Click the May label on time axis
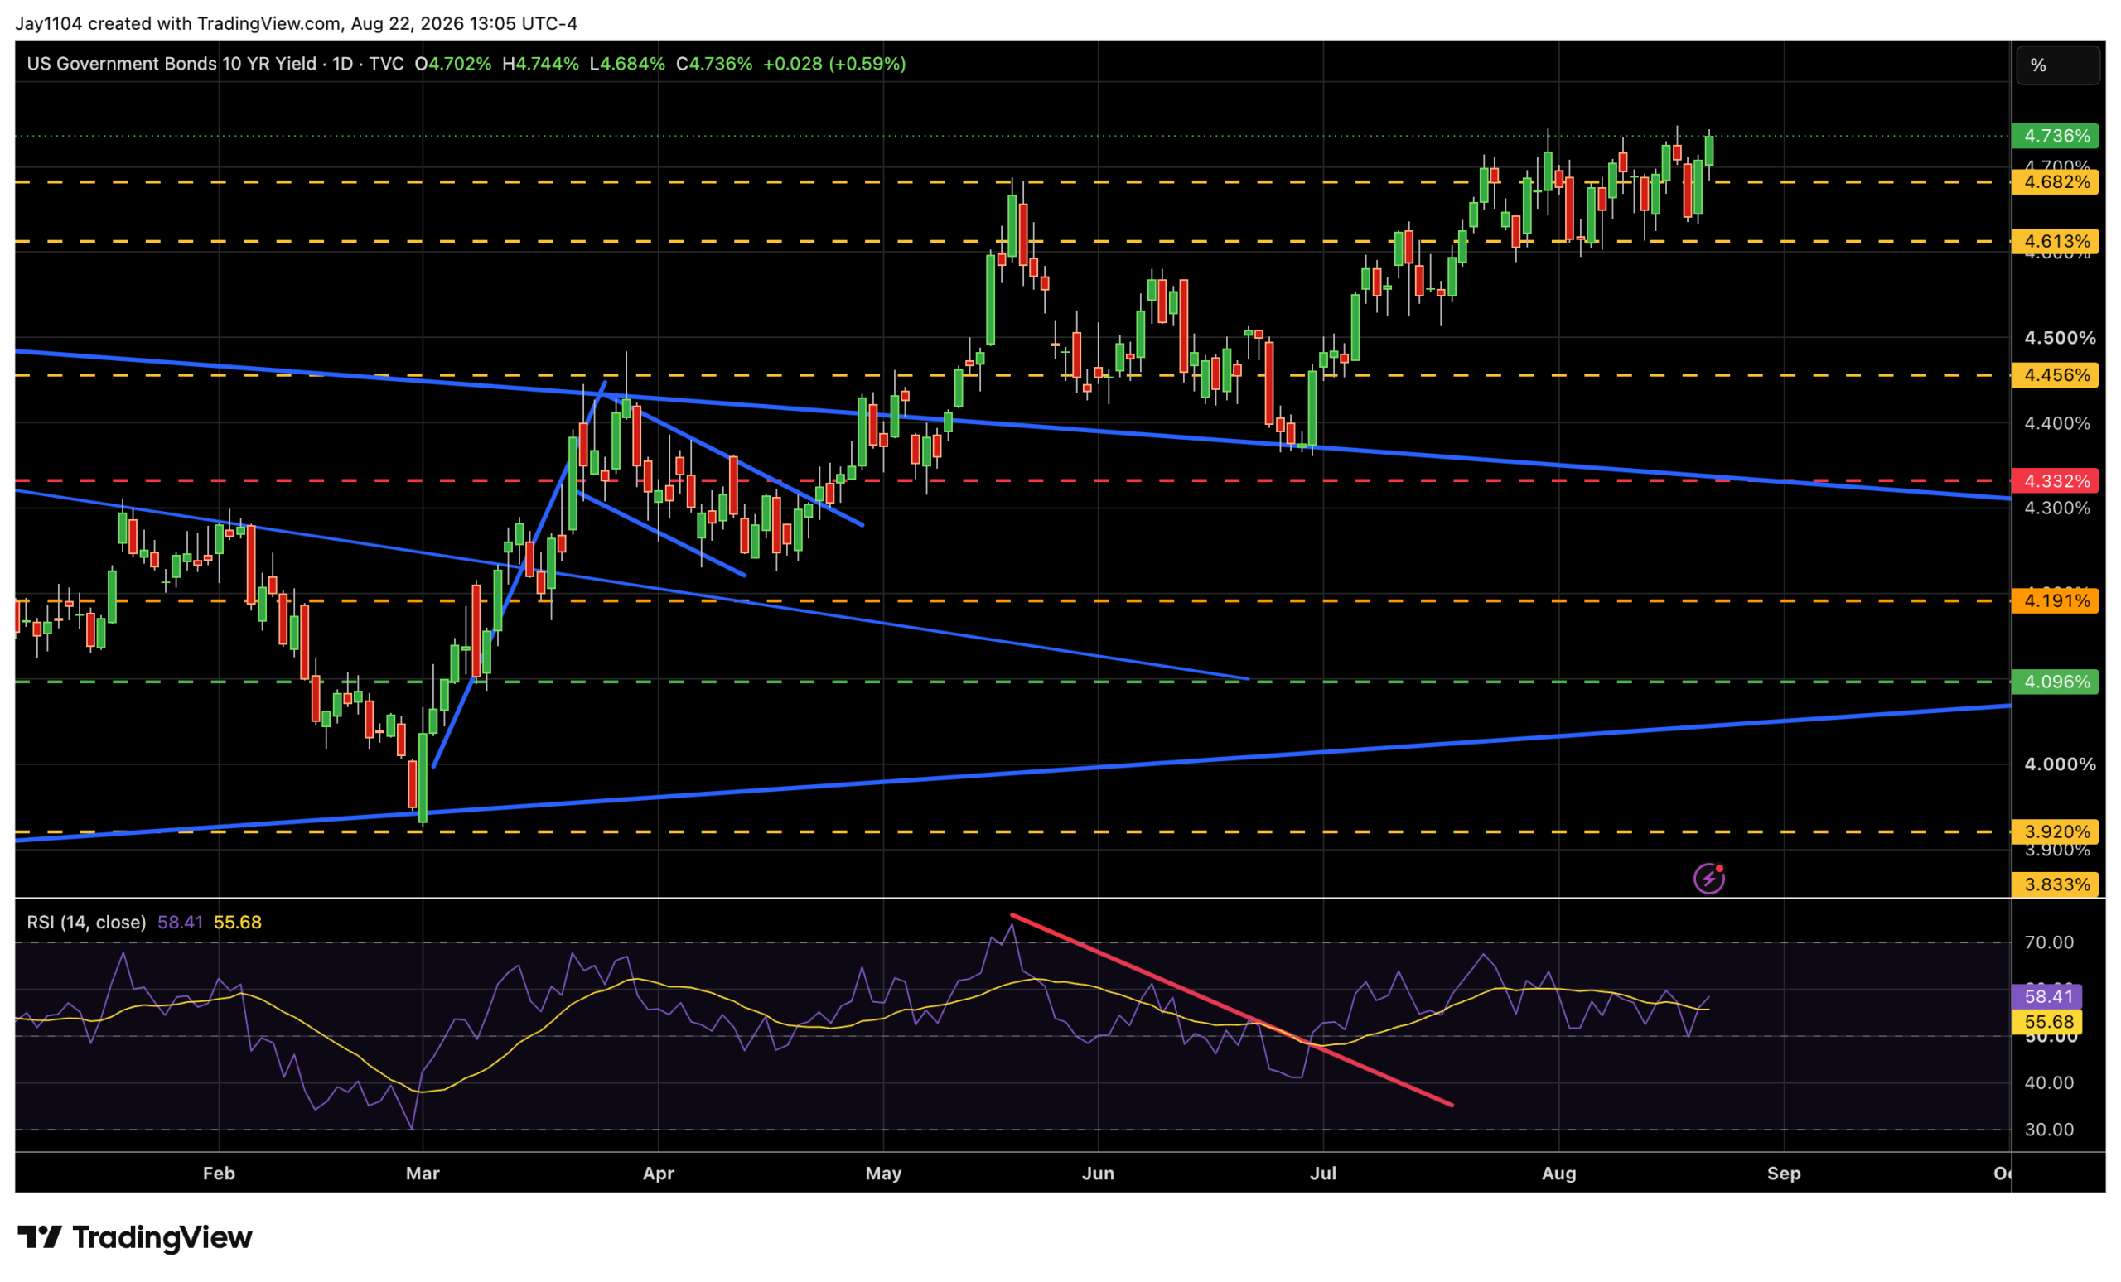This screenshot has width=2121, height=1282. pos(883,1174)
